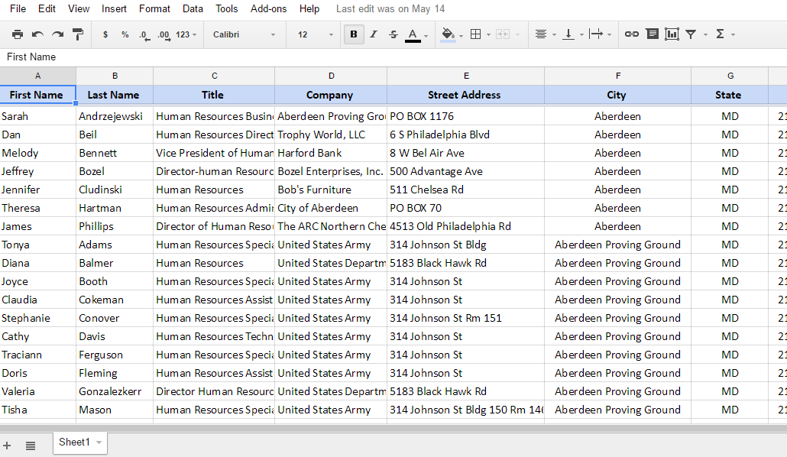
Task: Select the Paint format roller
Action: pyautogui.click(x=78, y=34)
